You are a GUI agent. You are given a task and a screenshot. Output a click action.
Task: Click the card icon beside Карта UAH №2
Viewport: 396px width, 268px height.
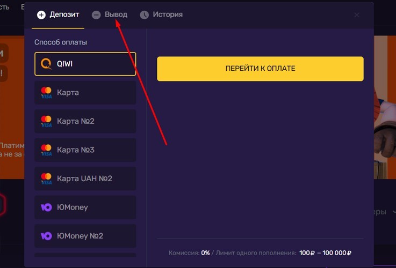coord(46,178)
